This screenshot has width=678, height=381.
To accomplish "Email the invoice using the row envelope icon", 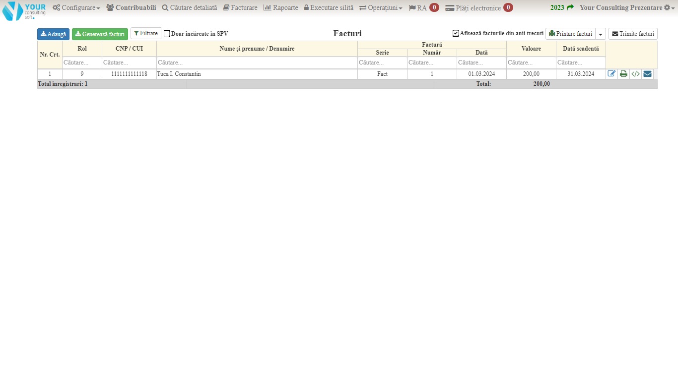I will tap(647, 74).
